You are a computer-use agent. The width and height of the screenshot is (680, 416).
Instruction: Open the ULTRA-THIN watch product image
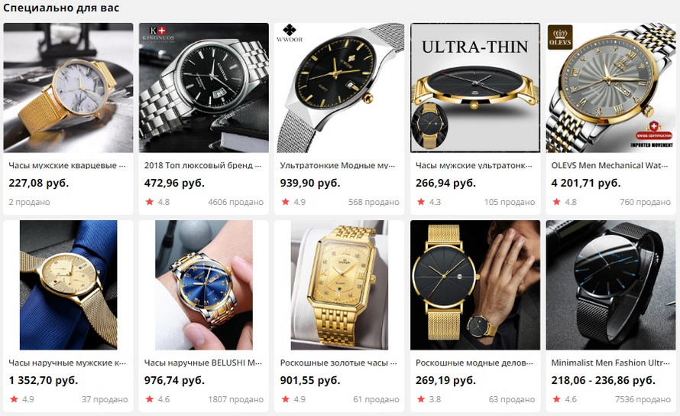click(475, 88)
